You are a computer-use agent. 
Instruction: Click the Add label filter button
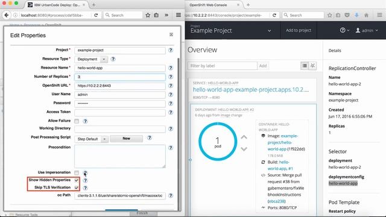click(263, 66)
